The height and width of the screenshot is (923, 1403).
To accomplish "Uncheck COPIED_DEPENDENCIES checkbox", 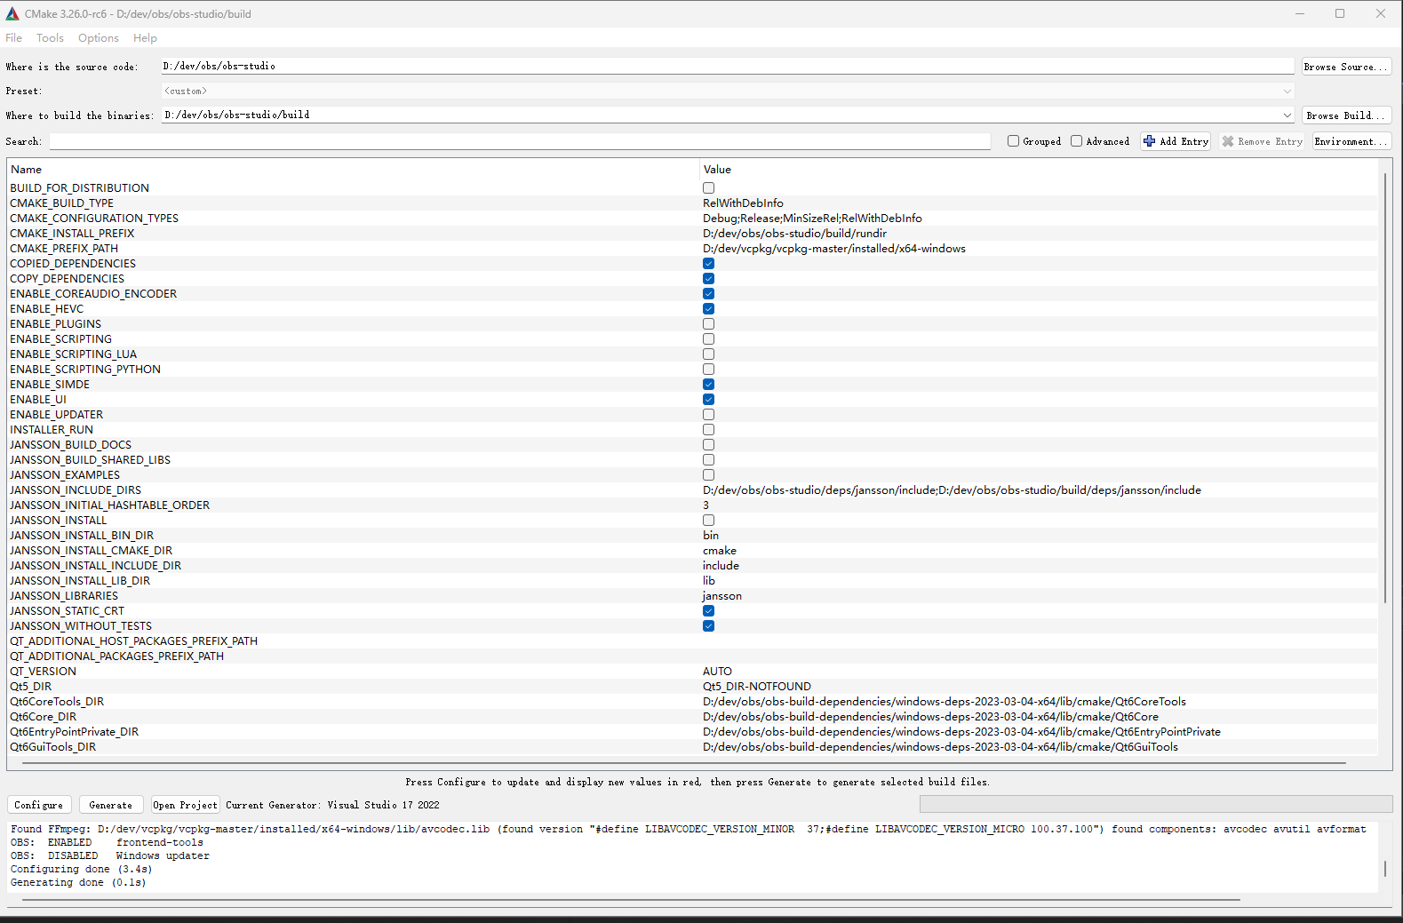I will (x=708, y=264).
